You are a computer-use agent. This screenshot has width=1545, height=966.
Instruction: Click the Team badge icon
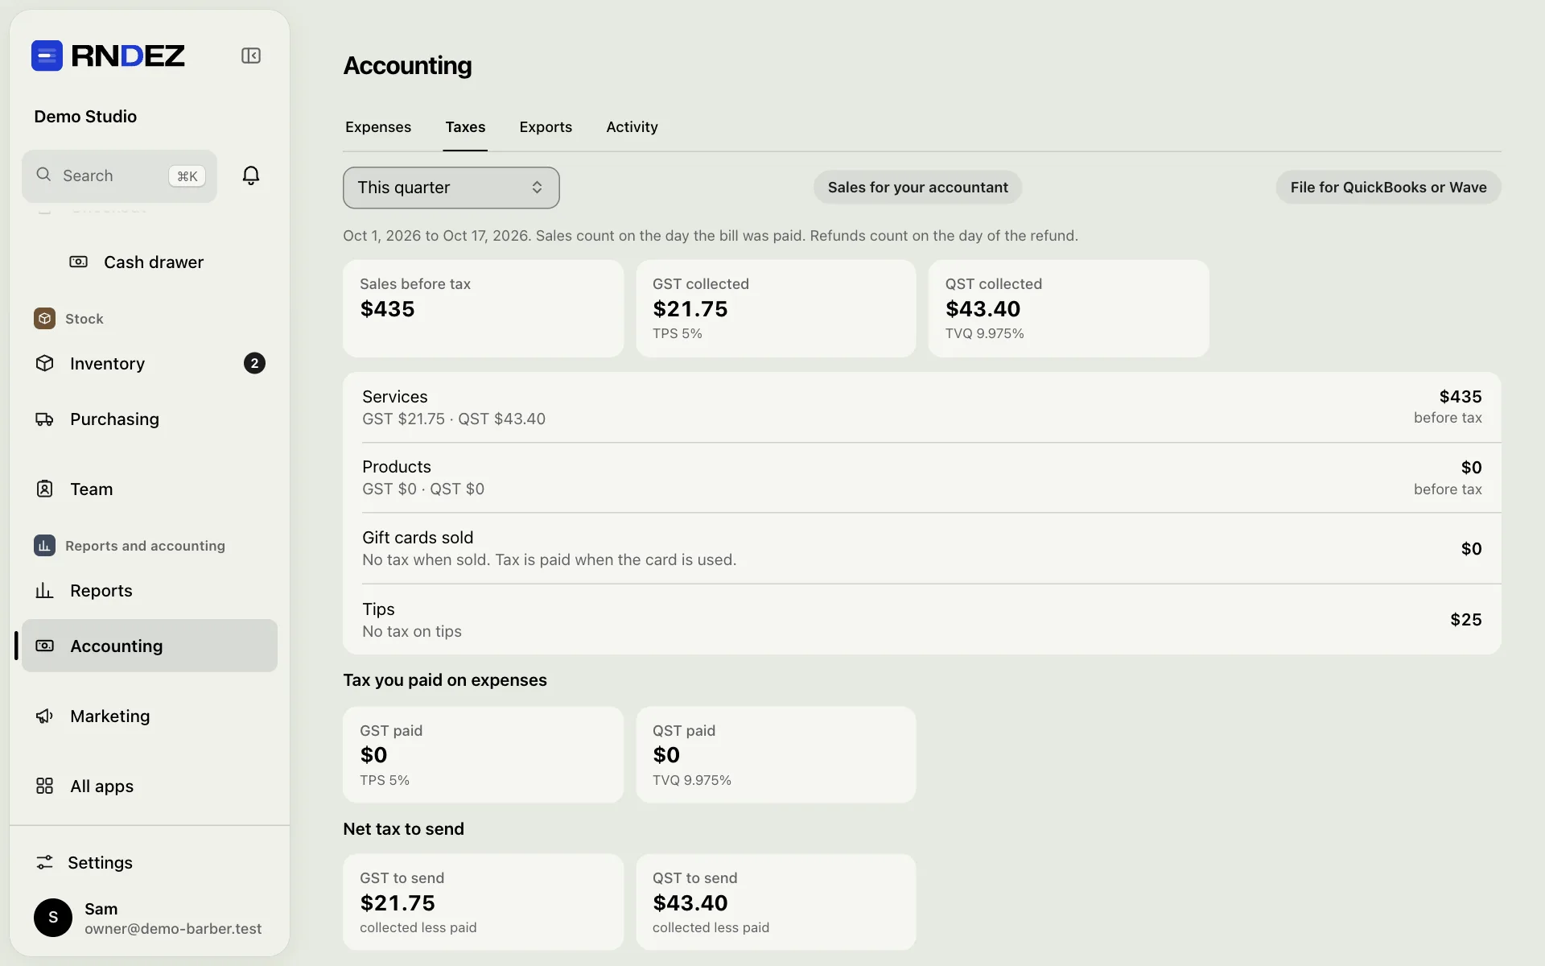[x=45, y=489]
